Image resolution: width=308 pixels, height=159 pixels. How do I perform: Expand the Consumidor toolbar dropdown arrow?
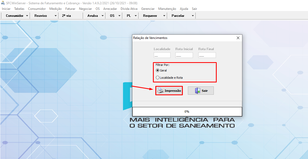27,16
